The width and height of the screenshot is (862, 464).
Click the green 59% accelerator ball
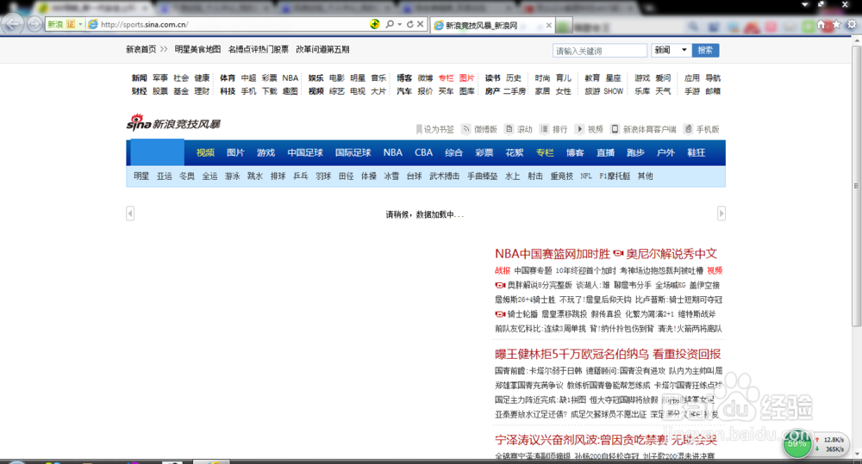click(x=797, y=443)
